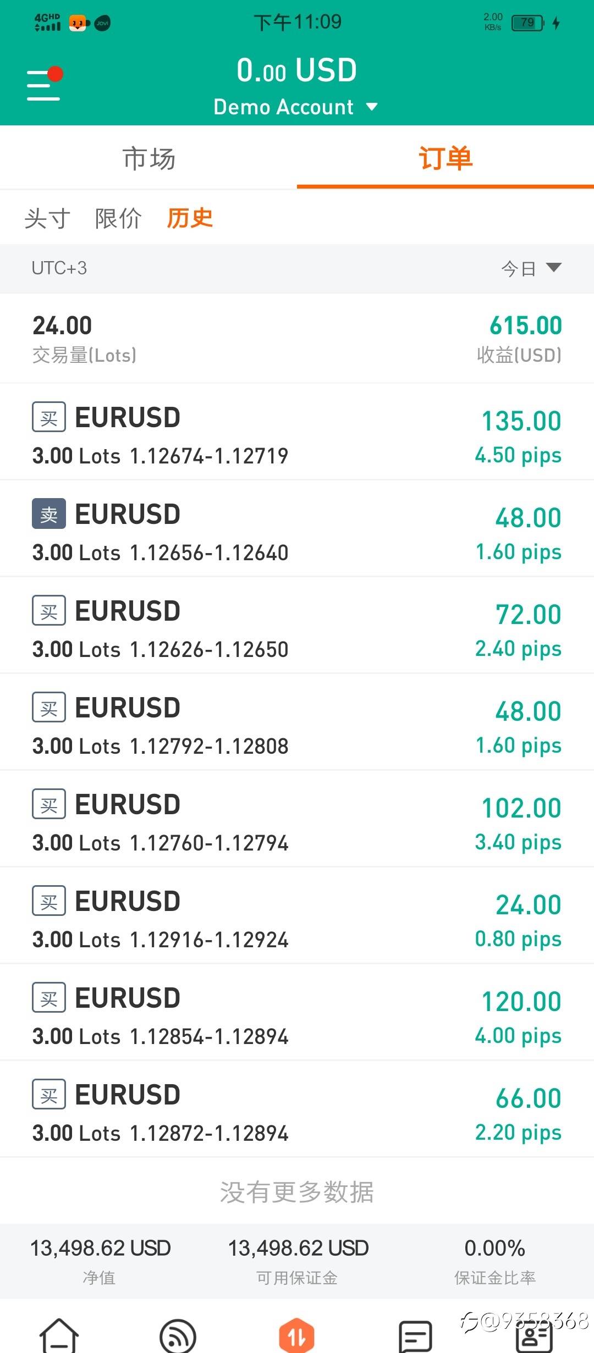594x1353 pixels.
Task: Tap the 13,498.62 USD 净值 equity value
Action: [x=100, y=1248]
